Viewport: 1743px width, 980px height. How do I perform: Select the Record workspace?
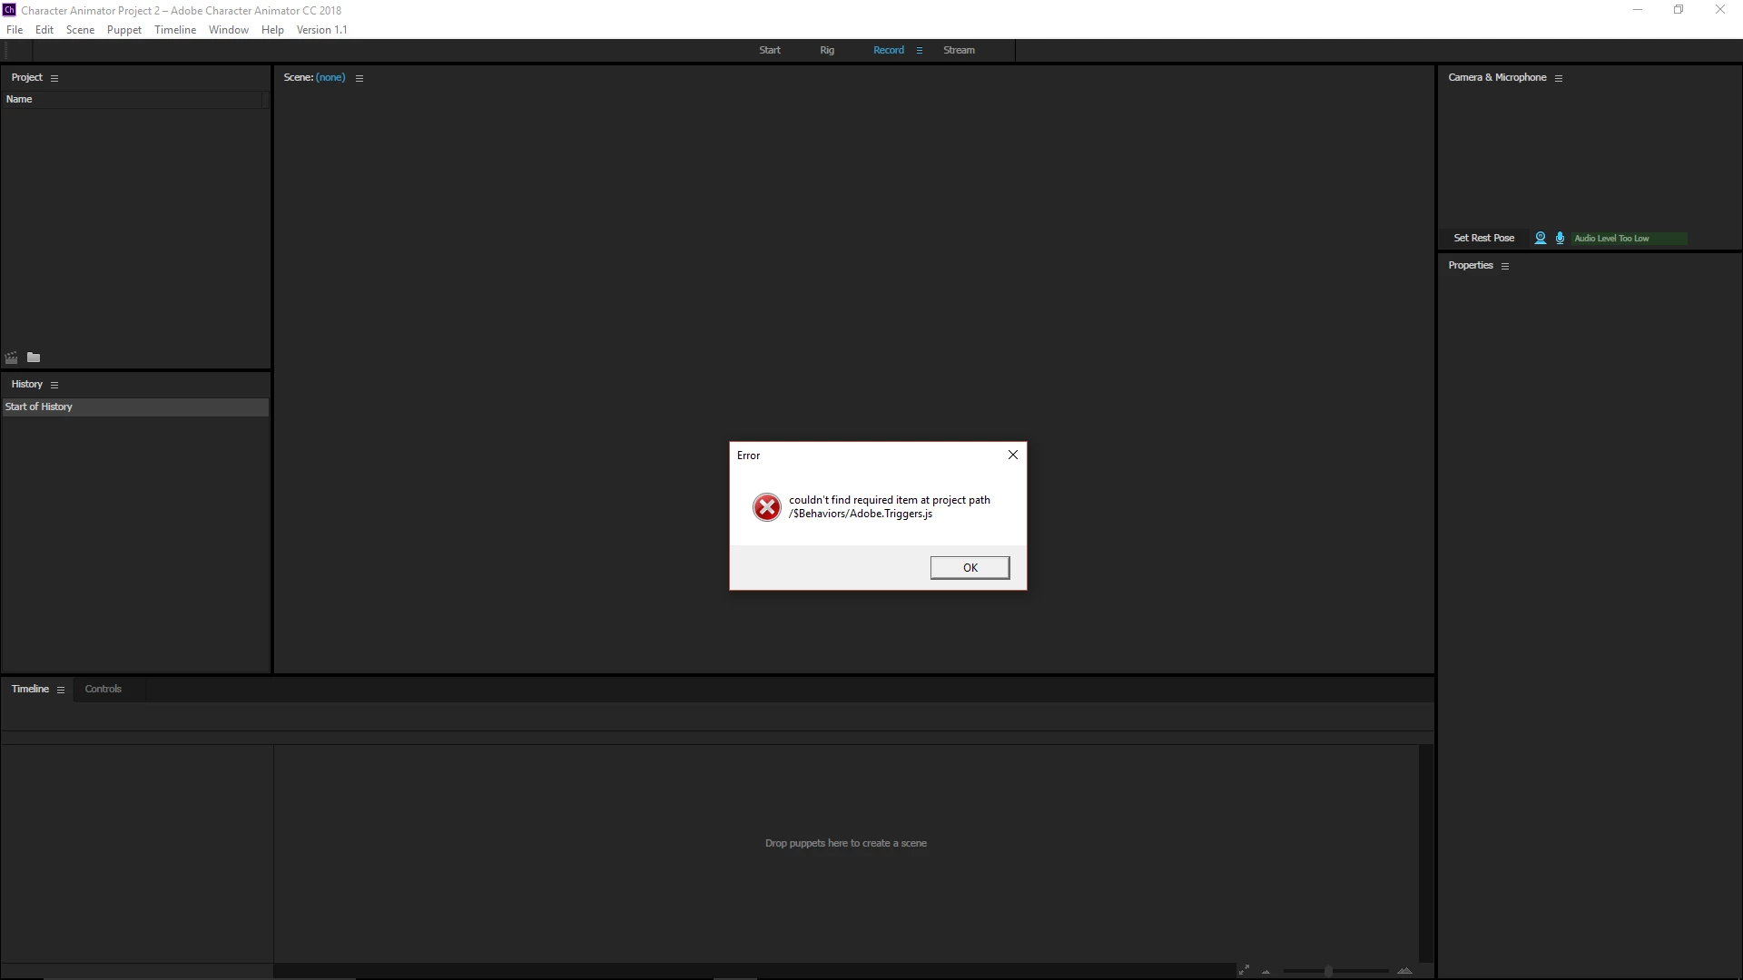(889, 50)
